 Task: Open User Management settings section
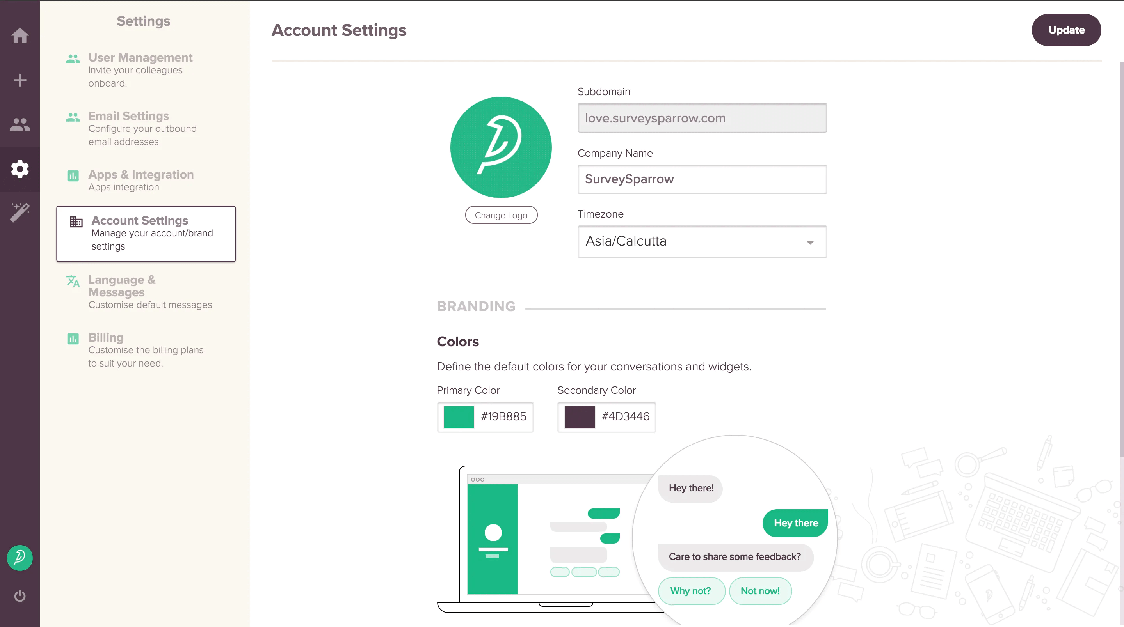coord(140,58)
